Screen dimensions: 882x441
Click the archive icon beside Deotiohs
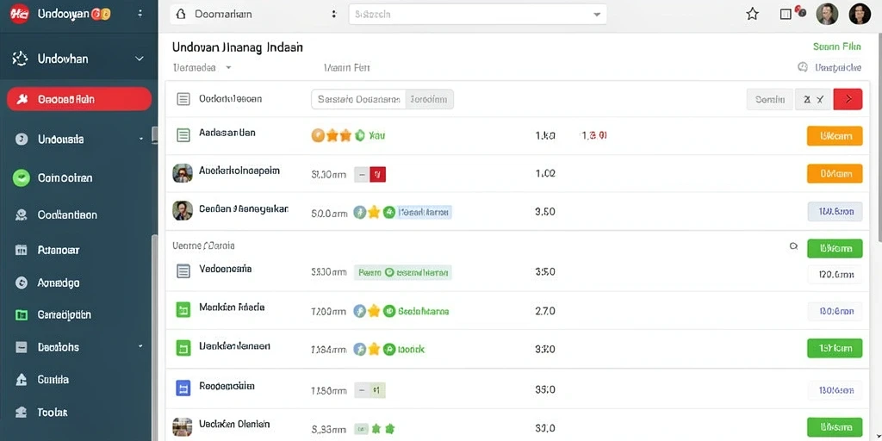tap(22, 347)
